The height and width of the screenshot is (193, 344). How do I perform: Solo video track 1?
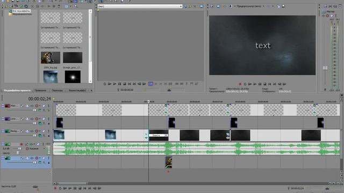pyautogui.click(x=49, y=106)
